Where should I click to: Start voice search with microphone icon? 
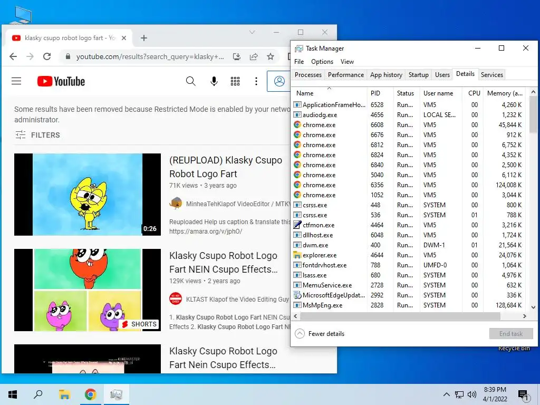pyautogui.click(x=214, y=81)
